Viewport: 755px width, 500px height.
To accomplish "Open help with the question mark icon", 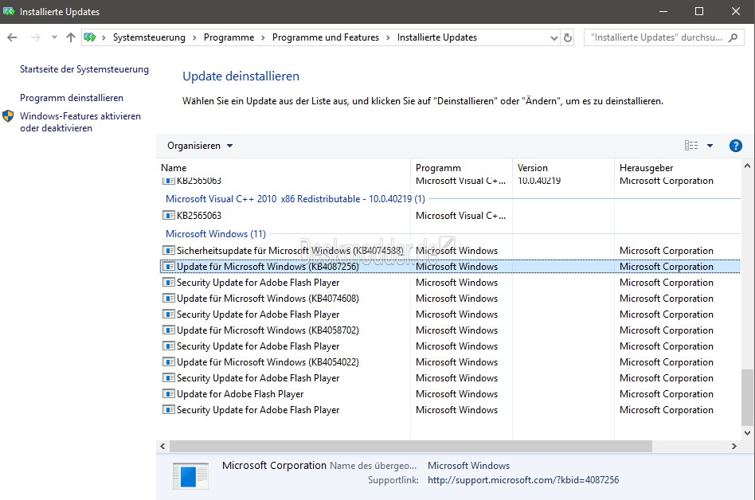I will coord(735,146).
